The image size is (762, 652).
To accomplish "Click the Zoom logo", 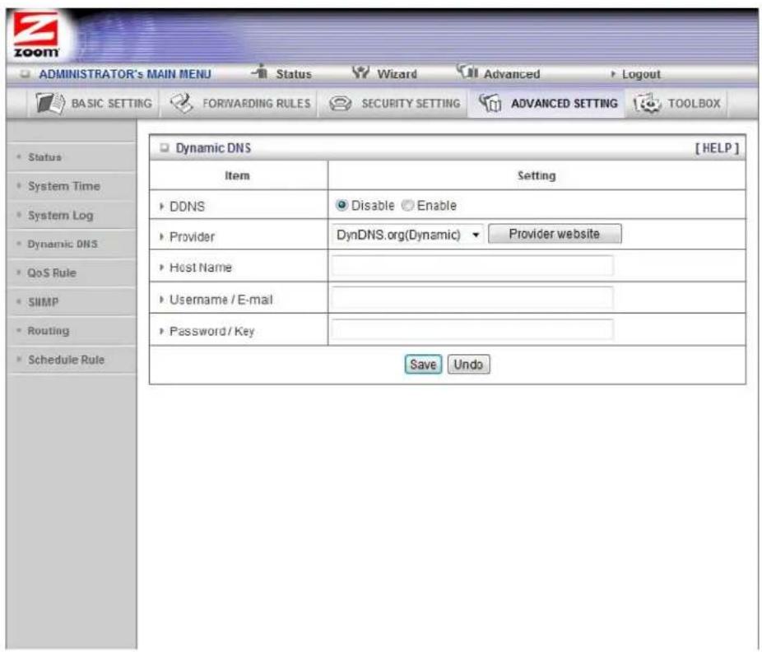I will point(36,35).
